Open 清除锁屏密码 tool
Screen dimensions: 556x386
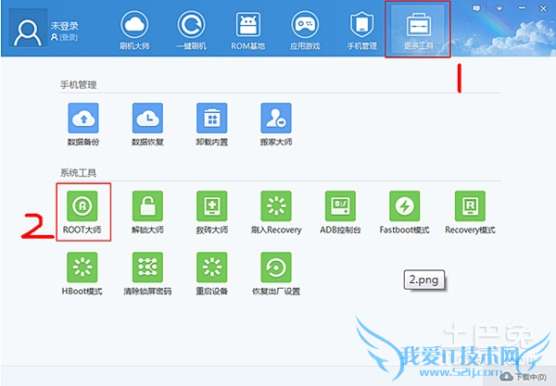click(x=147, y=274)
